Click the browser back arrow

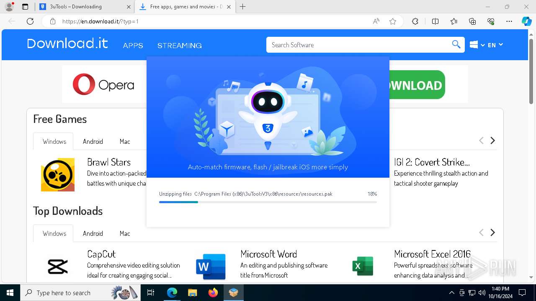(x=12, y=21)
